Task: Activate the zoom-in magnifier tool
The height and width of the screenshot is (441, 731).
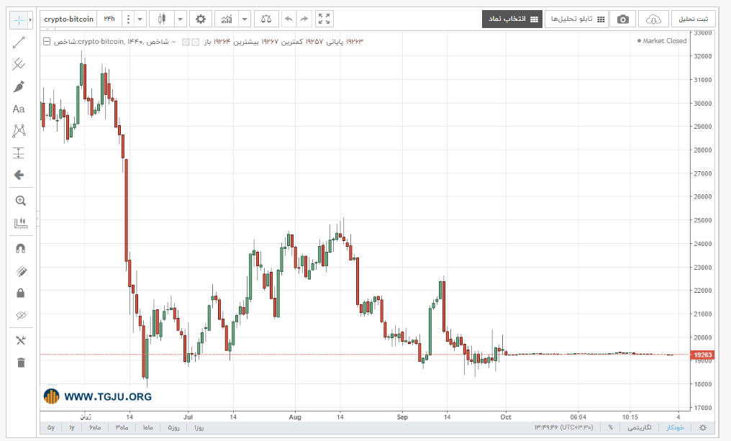Action: (21, 201)
